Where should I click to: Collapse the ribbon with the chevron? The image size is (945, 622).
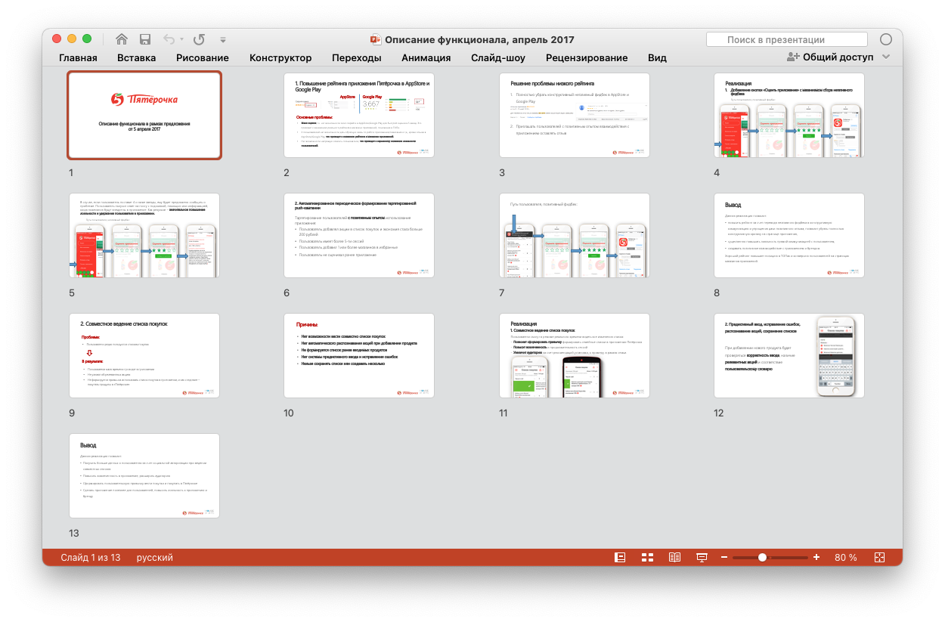click(886, 57)
